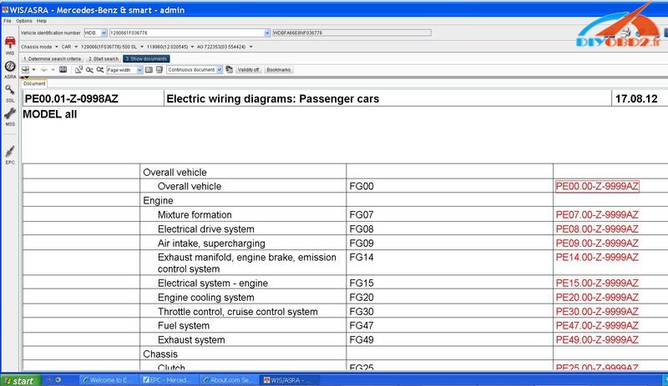
Task: Open the Options menu
Action: pos(23,19)
